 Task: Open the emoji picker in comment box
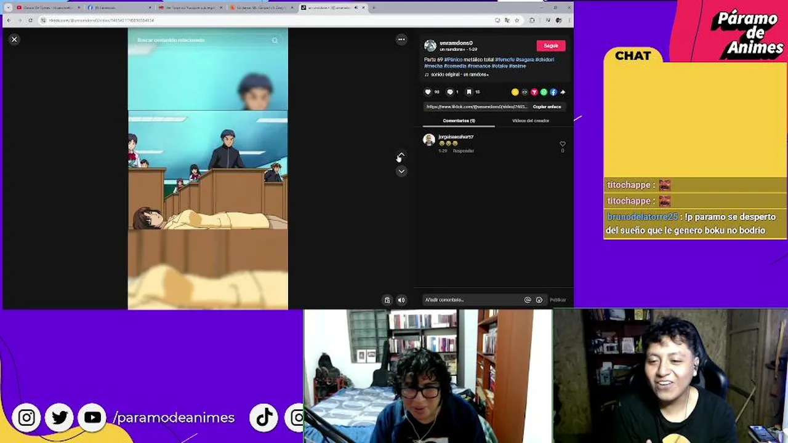click(539, 300)
